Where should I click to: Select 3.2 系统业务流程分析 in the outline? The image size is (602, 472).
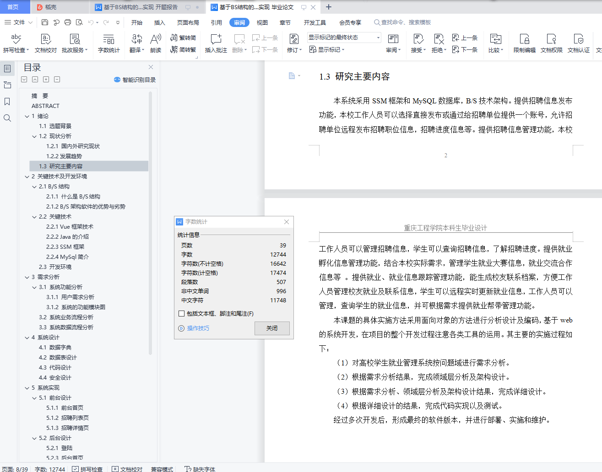66,317
